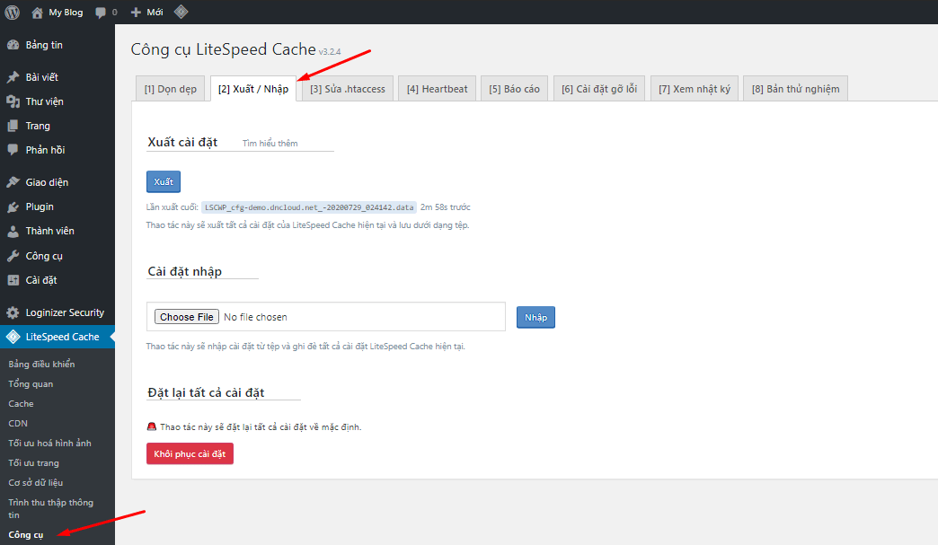The height and width of the screenshot is (545, 938).
Task: Click the blue Xuất export button
Action: [x=164, y=181]
